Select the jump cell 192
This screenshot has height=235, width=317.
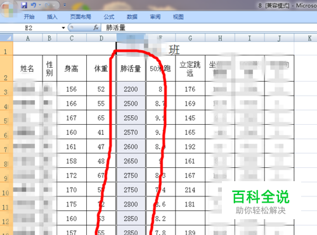coord(190,146)
